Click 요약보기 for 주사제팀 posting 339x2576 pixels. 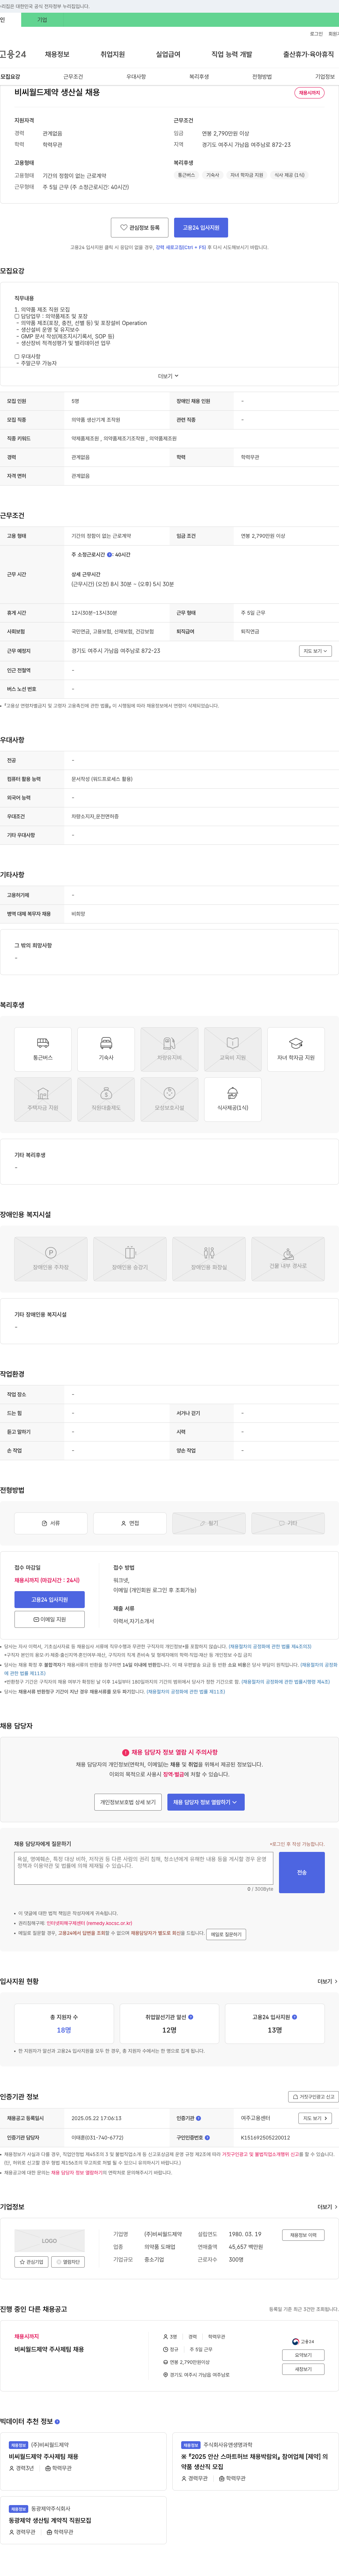[x=303, y=2355]
